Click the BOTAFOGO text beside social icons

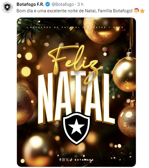84,160
